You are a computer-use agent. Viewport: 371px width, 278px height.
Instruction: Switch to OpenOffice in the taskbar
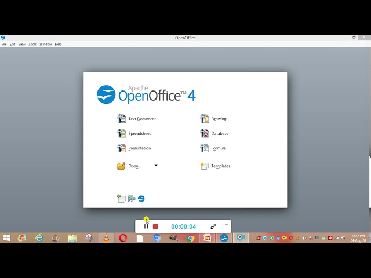224,238
